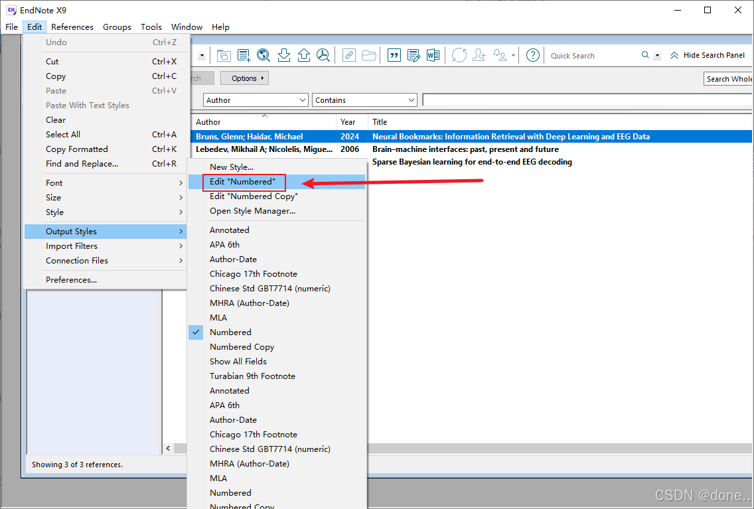The image size is (754, 509).
Task: Click the Open Link chain icon
Action: tap(348, 55)
